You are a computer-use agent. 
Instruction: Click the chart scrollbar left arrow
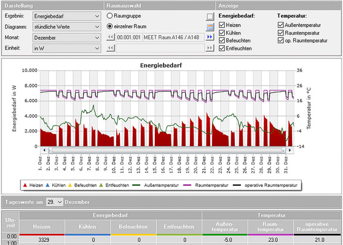point(44,150)
